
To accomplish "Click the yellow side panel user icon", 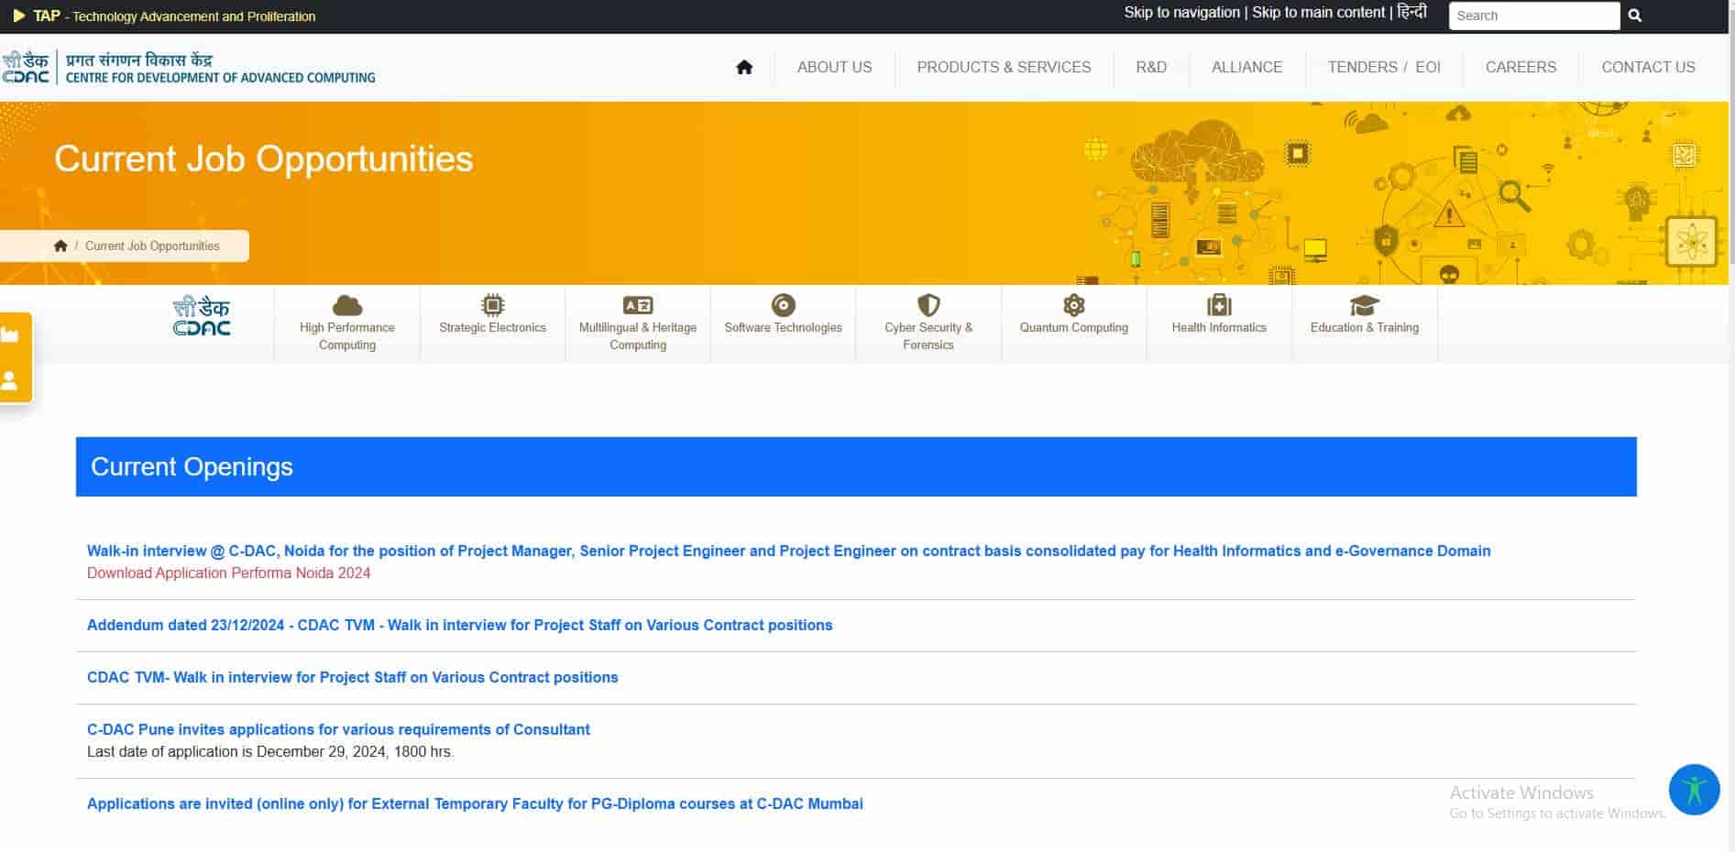I will pyautogui.click(x=11, y=380).
